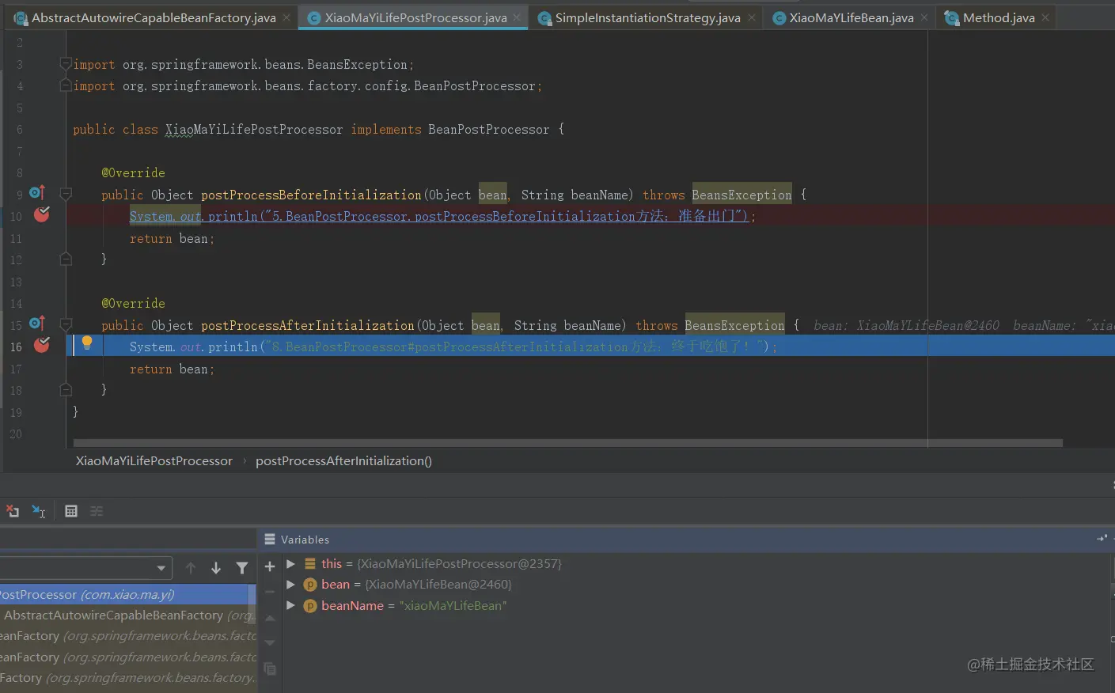Viewport: 1115px width, 693px height.
Task: Click postProcessAfterInitialization() in the breadcrumb bar
Action: (343, 460)
